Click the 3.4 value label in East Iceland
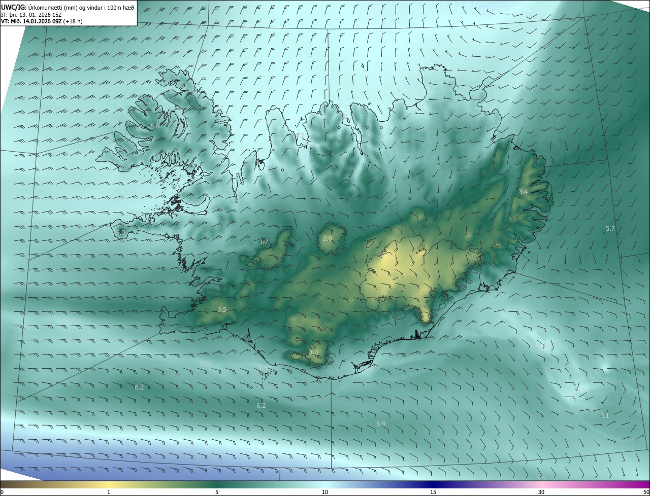 [x=523, y=192]
